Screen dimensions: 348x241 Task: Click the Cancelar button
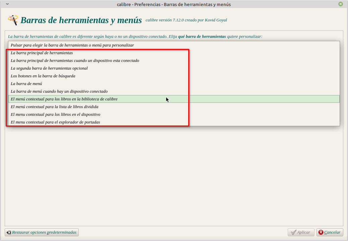pos(330,232)
